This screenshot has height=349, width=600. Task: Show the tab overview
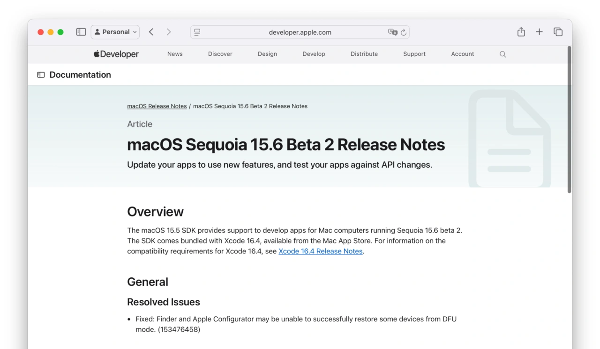pyautogui.click(x=558, y=32)
